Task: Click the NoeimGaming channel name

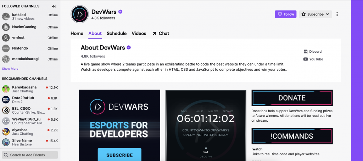Action: (x=24, y=27)
